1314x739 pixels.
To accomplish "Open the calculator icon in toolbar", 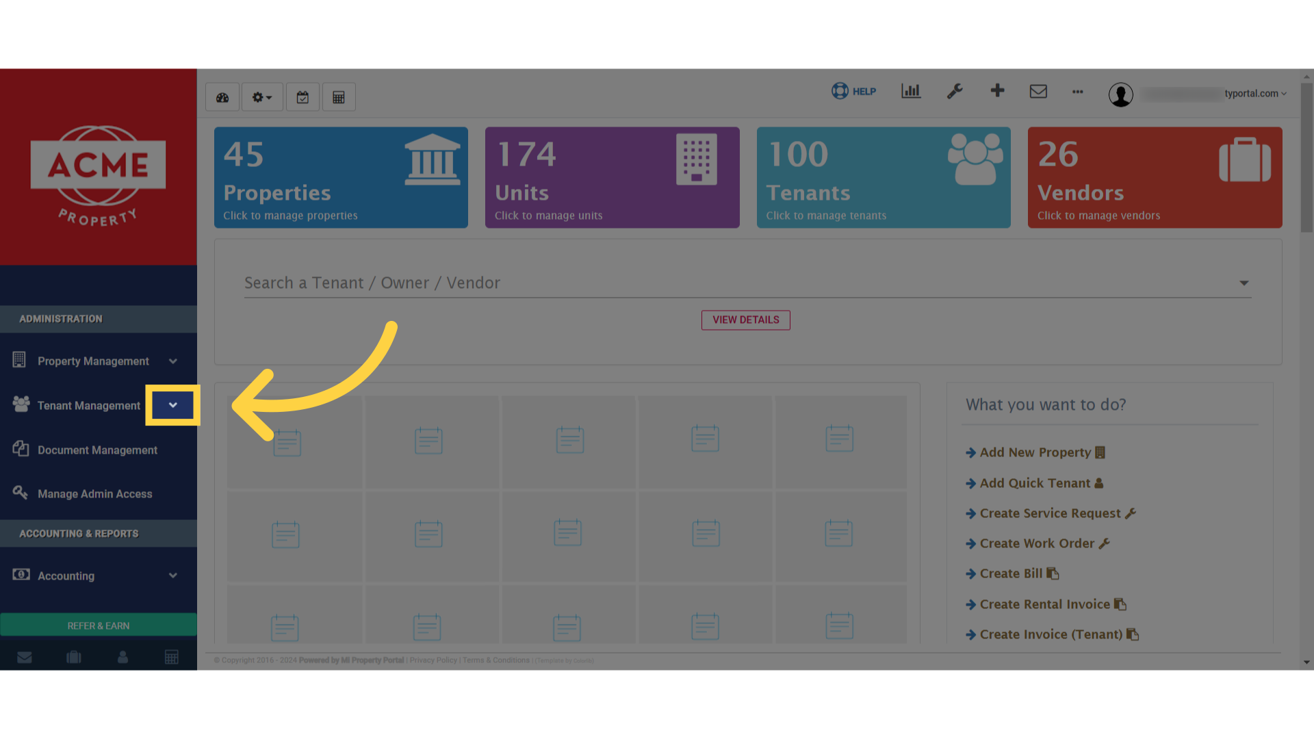I will tap(339, 97).
